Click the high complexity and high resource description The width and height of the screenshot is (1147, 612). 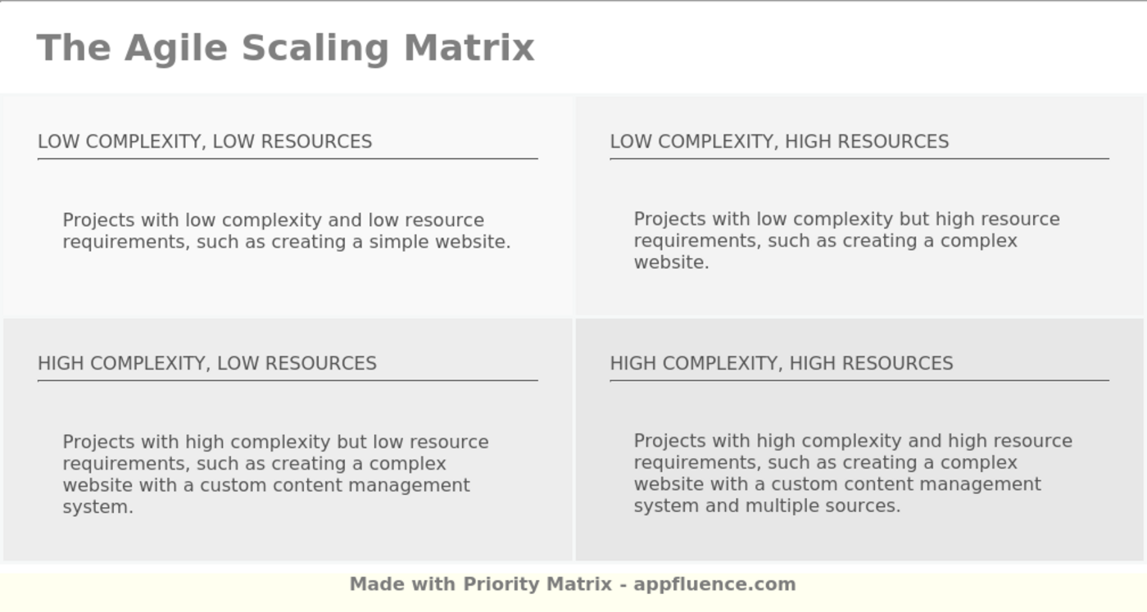pos(853,474)
